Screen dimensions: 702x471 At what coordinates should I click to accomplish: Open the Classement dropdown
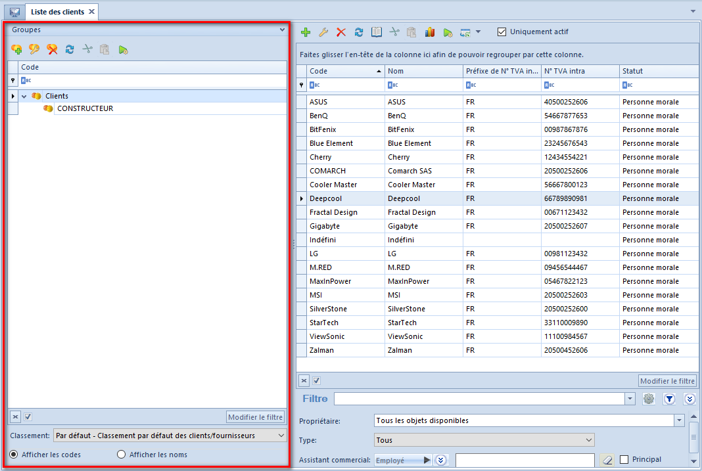(281, 436)
